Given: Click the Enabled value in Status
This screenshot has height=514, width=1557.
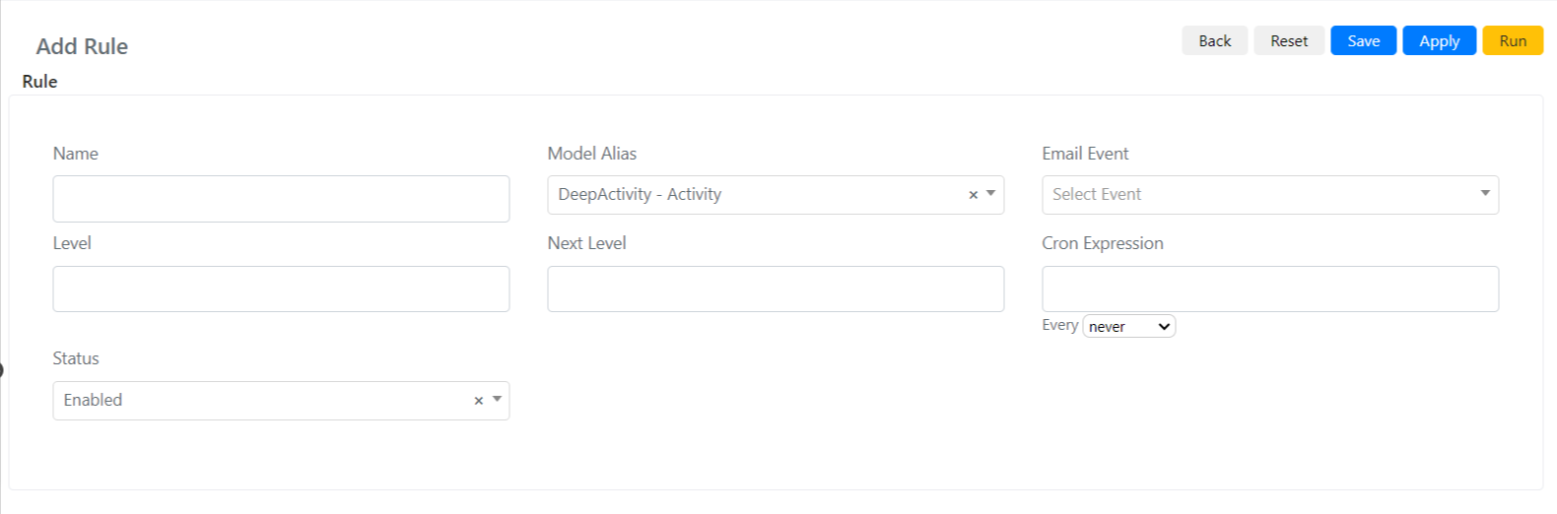Looking at the screenshot, I should coord(93,400).
